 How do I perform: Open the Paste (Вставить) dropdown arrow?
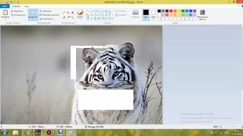(x=5, y=19)
